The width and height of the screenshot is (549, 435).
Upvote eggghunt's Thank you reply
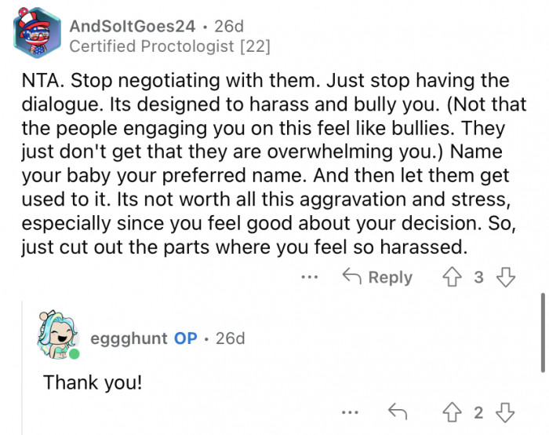(x=453, y=412)
